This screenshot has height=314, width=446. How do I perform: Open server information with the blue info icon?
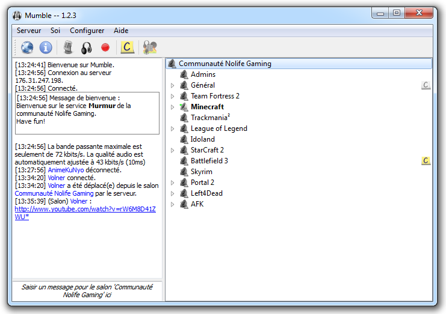point(46,47)
